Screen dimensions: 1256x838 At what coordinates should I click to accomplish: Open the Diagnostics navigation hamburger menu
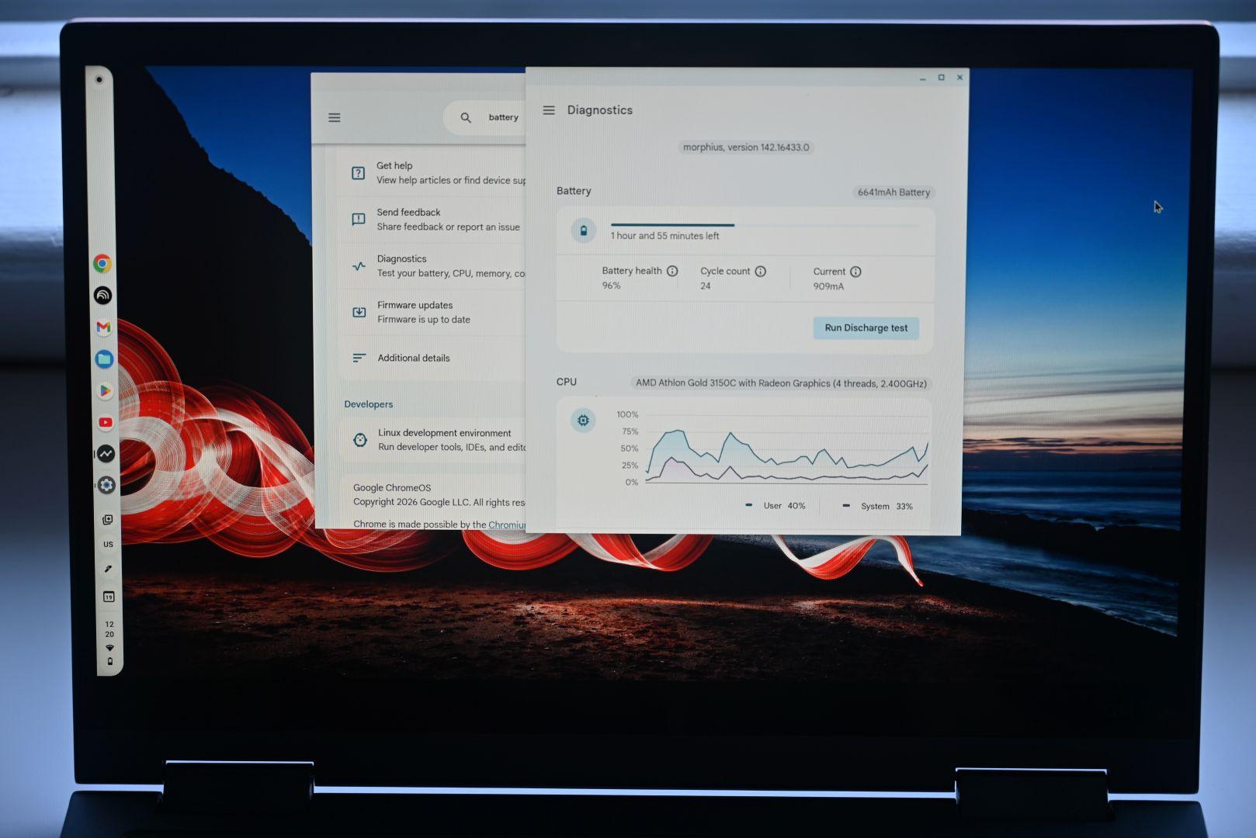[x=549, y=110]
